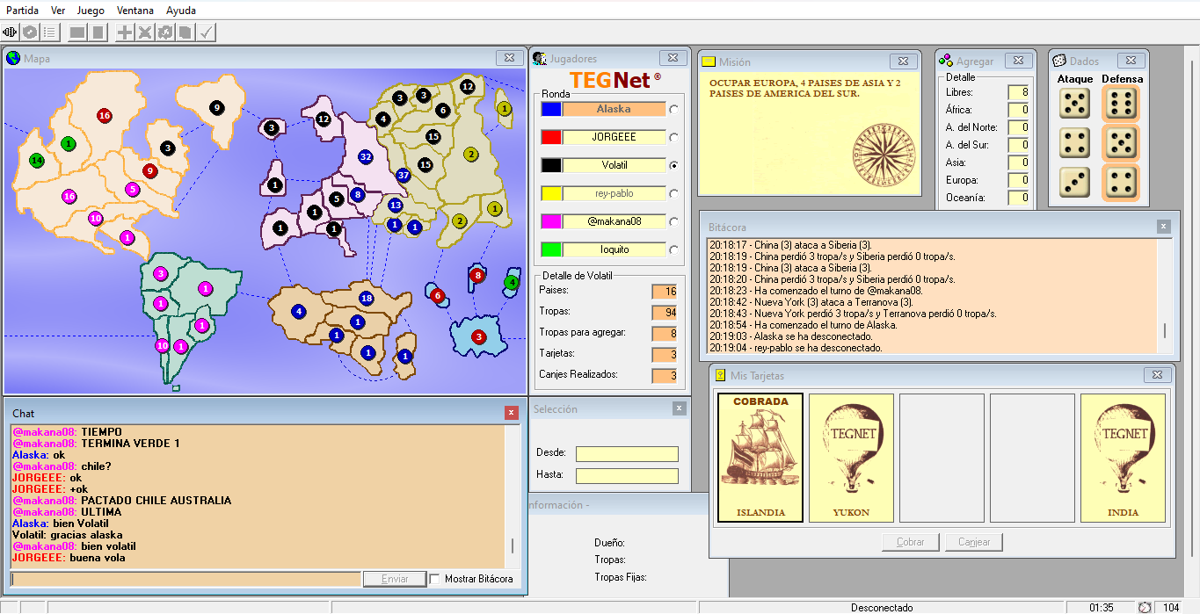This screenshot has width=1200, height=614.
Task: Select the Alaska player radio button
Action: point(674,109)
